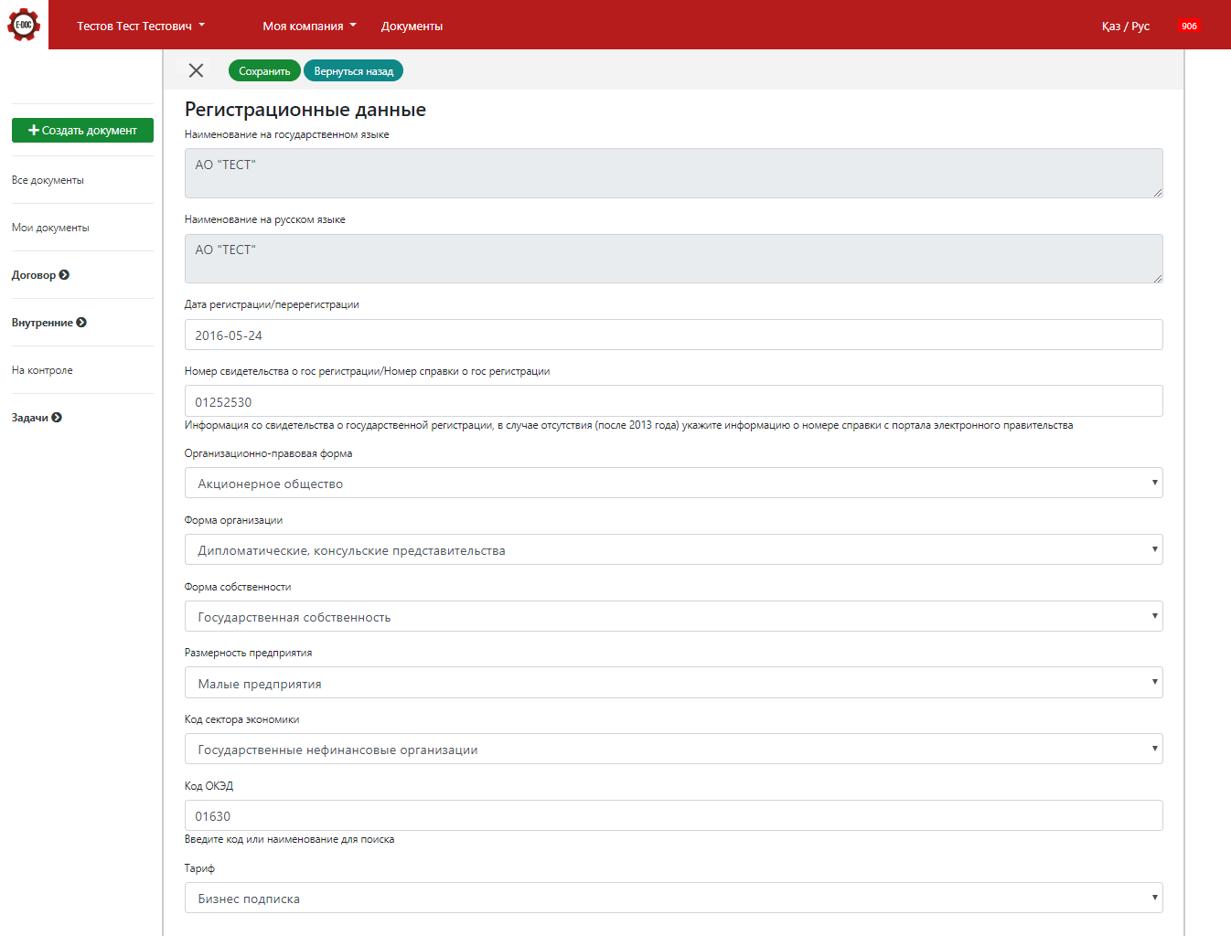Click the Вернуться назад button
Screen dimensions: 1231x936
tap(353, 71)
